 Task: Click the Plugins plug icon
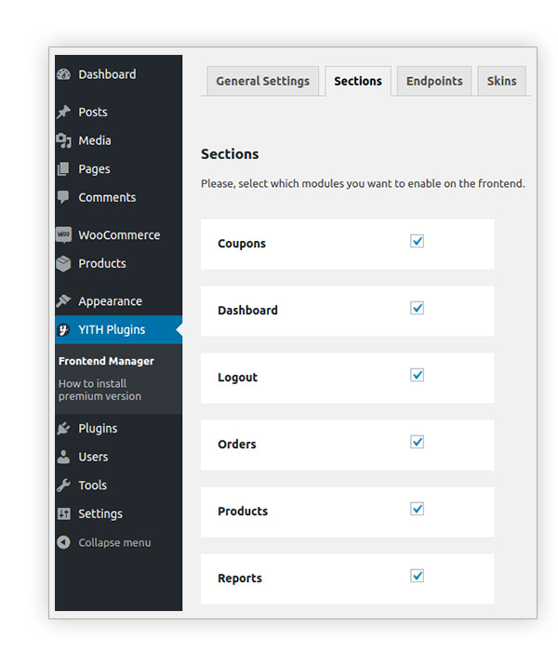63,429
